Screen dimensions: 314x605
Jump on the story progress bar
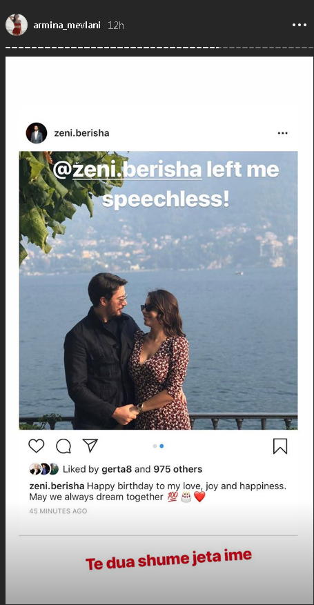coord(159,48)
